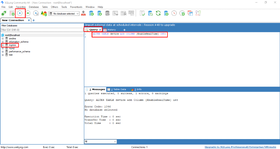The image size is (280, 149).
Task: Expand the information_schema database node
Action: [3, 42]
